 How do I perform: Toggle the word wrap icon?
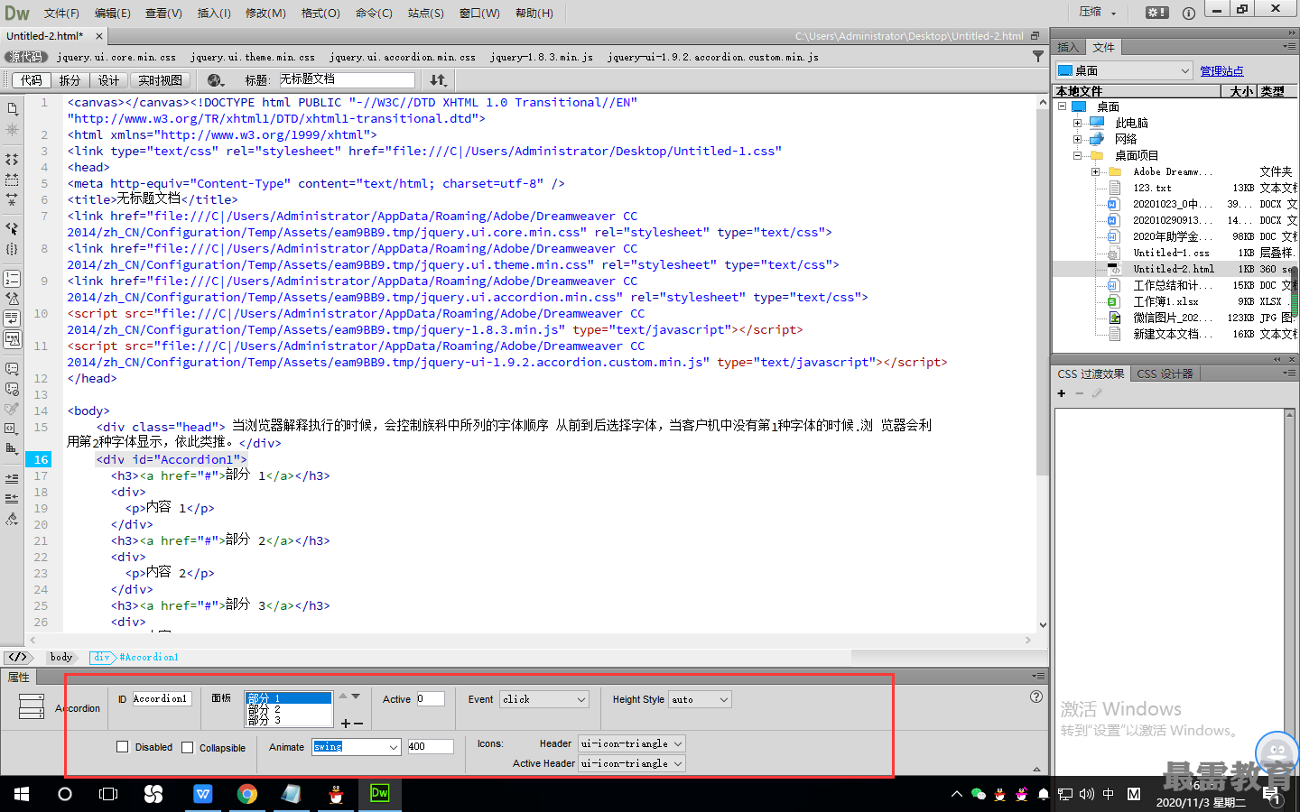pos(12,318)
